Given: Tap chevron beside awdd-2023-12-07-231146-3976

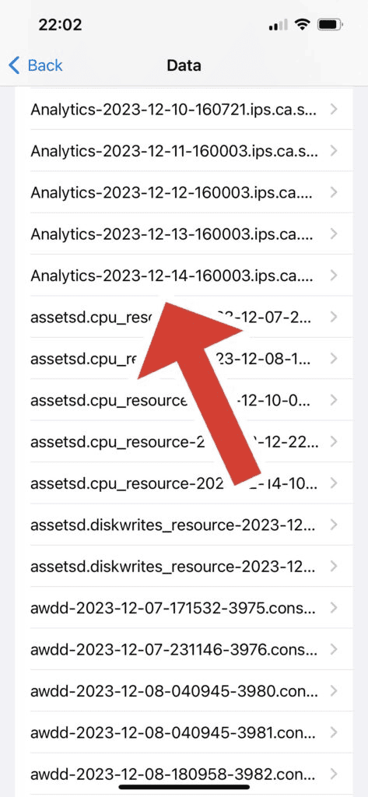Looking at the screenshot, I should 334,650.
